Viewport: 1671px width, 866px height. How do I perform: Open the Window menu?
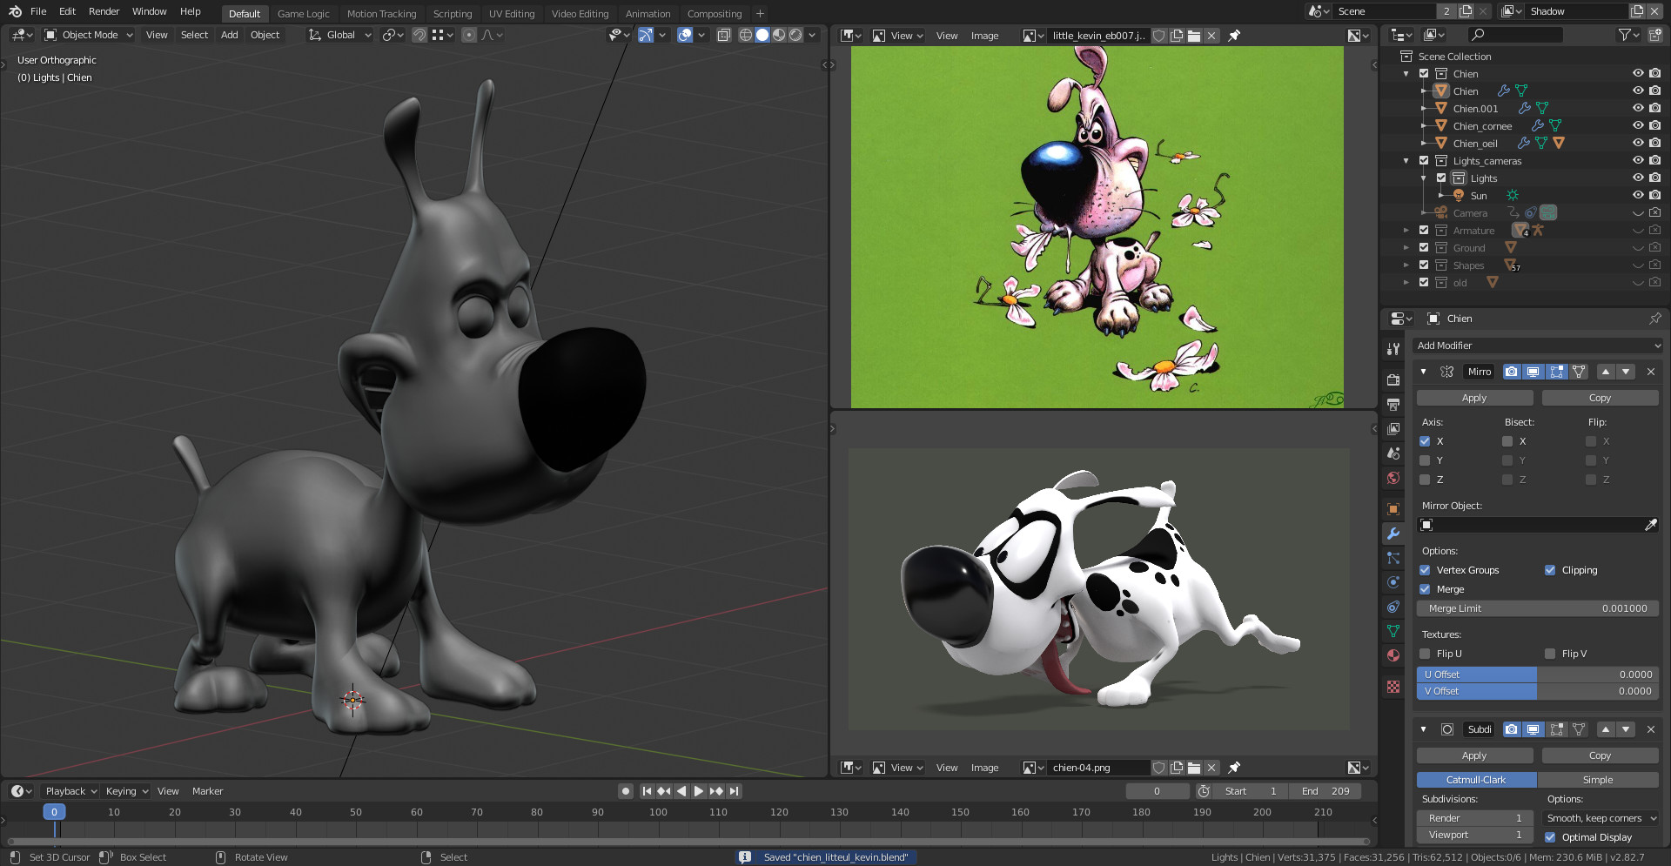(149, 11)
